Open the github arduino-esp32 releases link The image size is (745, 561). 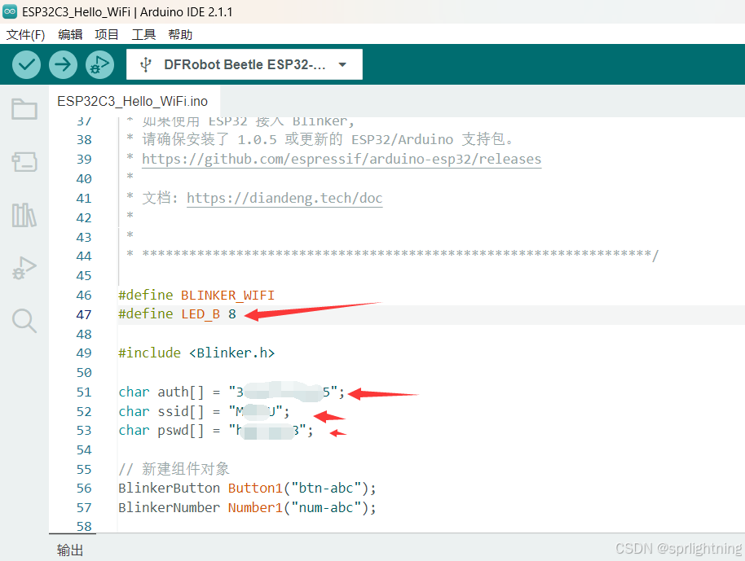342,159
